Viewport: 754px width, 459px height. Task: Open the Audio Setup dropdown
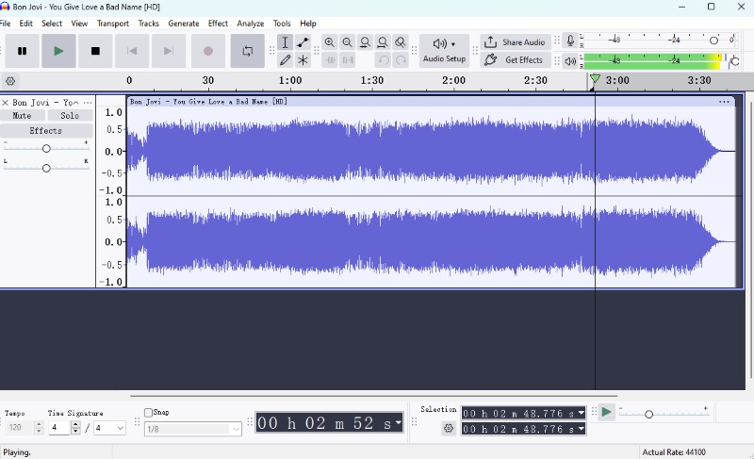(444, 51)
